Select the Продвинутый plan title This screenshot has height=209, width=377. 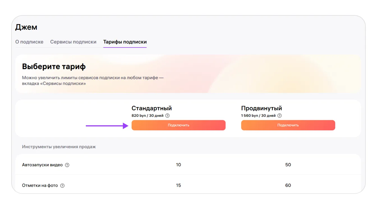pos(261,108)
